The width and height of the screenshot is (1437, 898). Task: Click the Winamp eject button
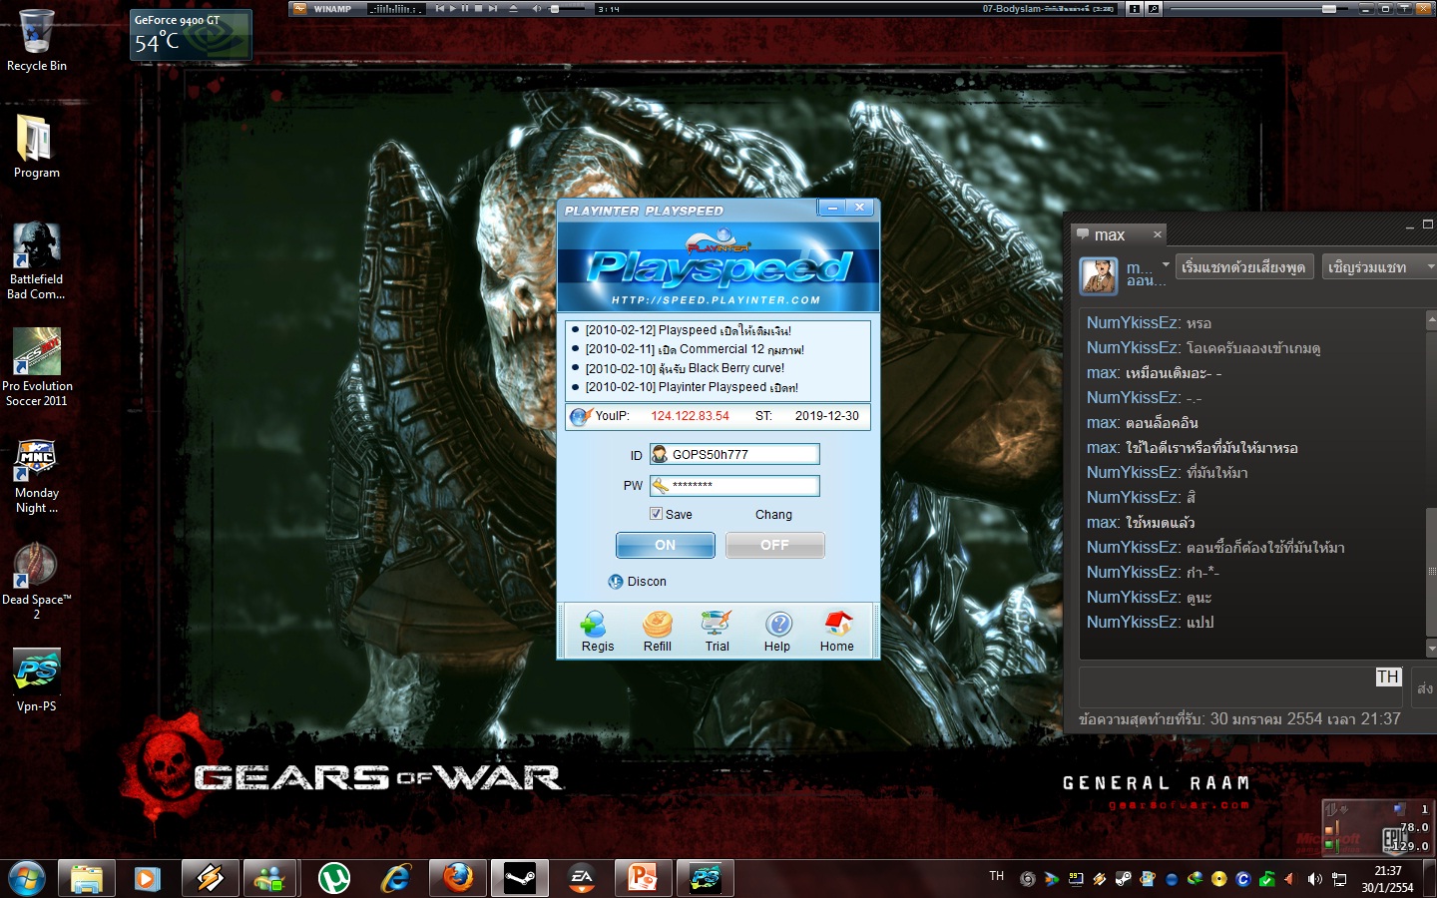pos(513,9)
